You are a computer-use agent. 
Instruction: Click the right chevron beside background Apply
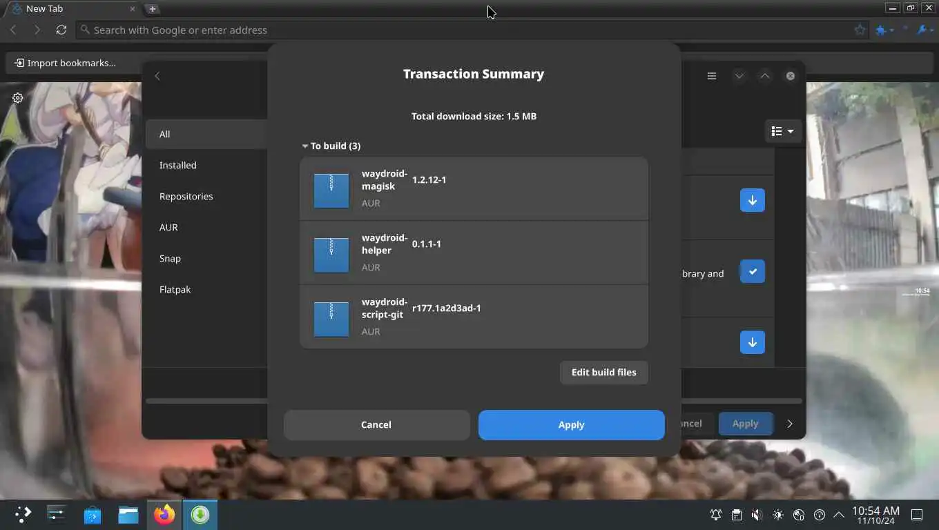[x=790, y=424]
